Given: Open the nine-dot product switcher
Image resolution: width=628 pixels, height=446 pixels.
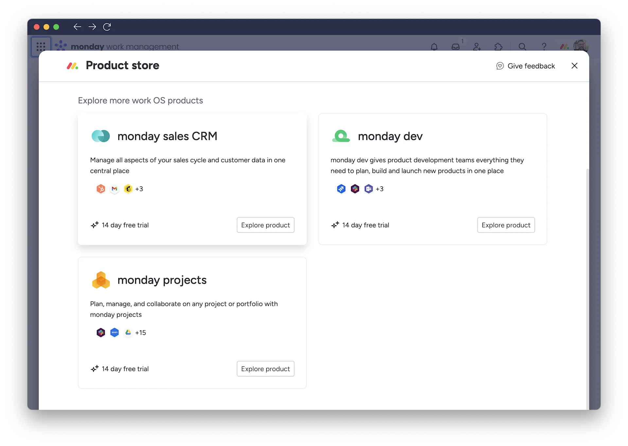Looking at the screenshot, I should pyautogui.click(x=41, y=46).
